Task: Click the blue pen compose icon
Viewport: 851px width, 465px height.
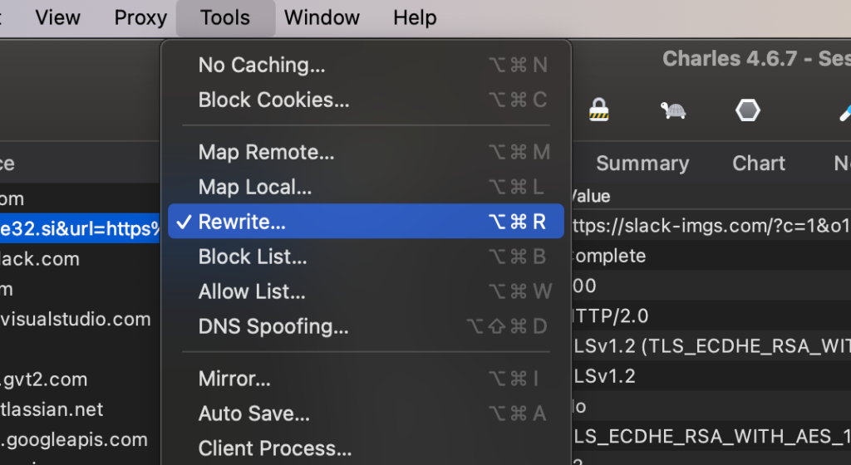Action: coord(844,112)
